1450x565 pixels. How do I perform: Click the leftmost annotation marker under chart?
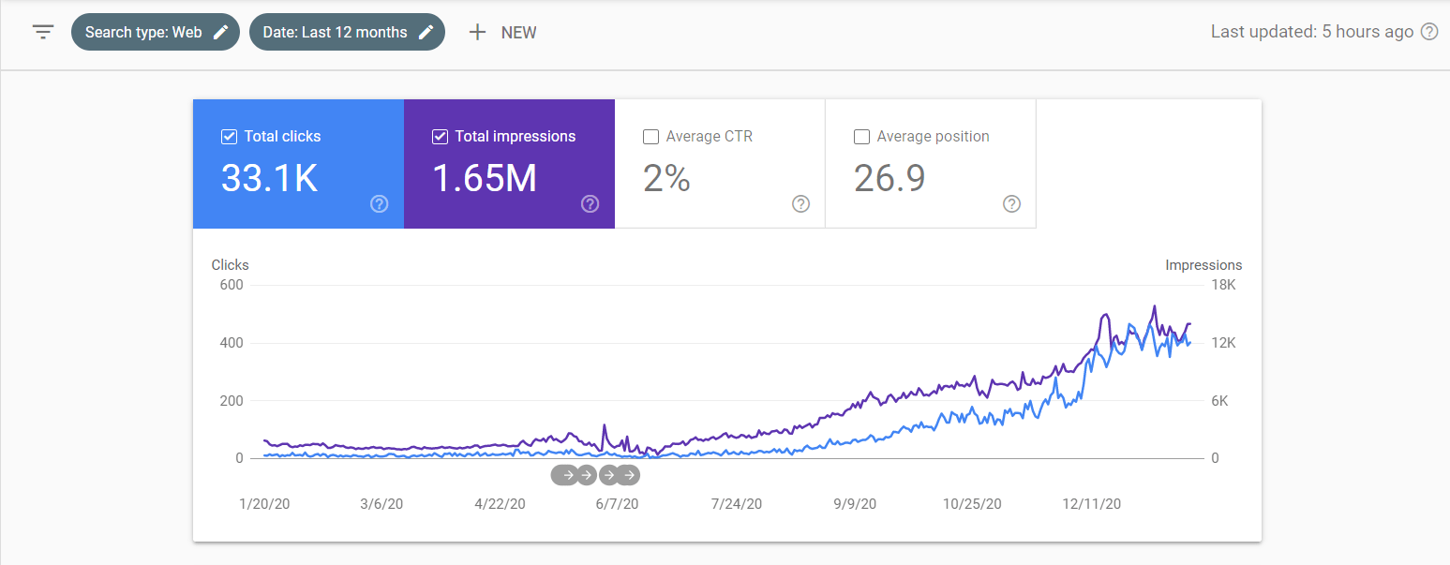pyautogui.click(x=564, y=475)
